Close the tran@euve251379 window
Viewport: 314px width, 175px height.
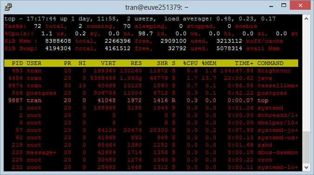tap(300, 6)
